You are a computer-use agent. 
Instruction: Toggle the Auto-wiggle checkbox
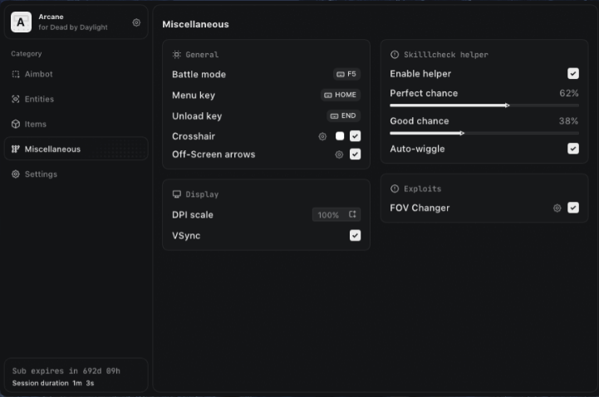573,149
